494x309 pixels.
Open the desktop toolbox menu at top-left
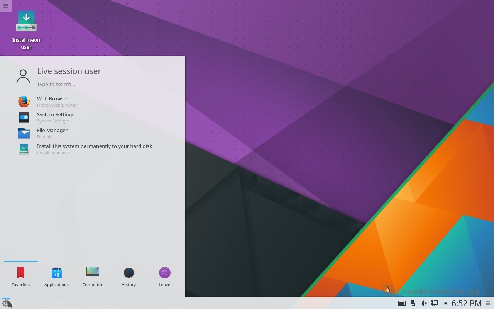6,6
